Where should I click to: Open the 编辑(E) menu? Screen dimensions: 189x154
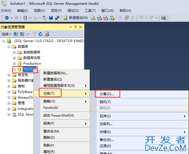(x=22, y=11)
